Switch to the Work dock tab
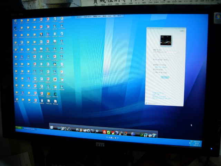This screenshot has width=221, height=166. [119, 16]
